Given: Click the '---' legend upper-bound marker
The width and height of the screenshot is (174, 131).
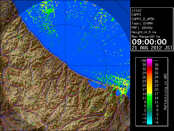Looking at the screenshot, I should (x=156, y=61).
